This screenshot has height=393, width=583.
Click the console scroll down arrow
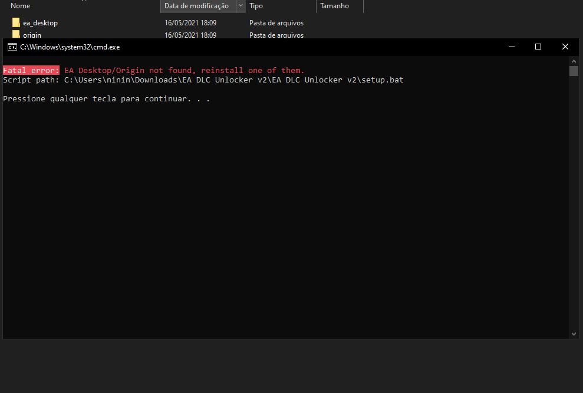pos(574,334)
